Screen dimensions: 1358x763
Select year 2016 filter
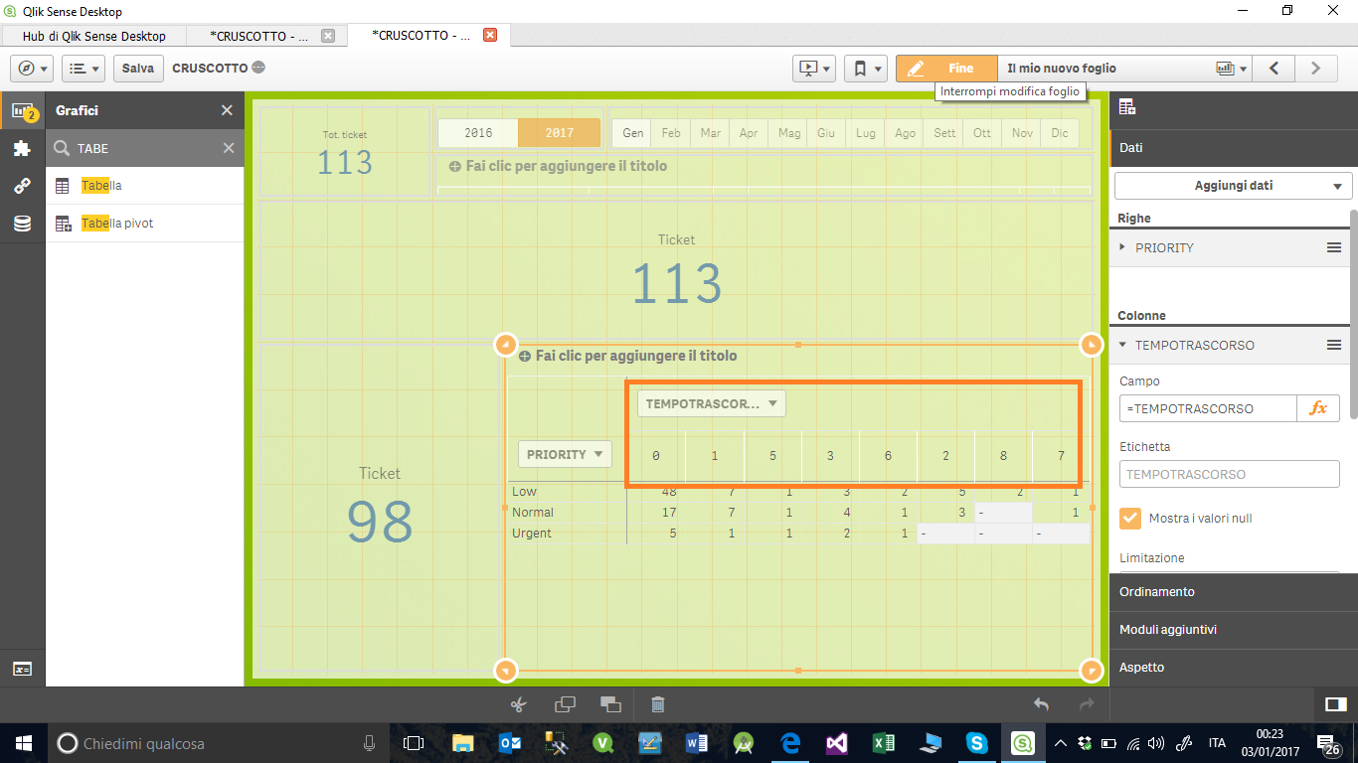coord(478,133)
